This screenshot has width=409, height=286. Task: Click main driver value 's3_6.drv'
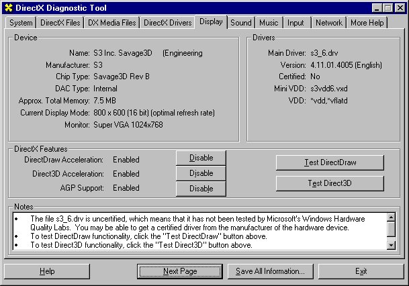point(324,53)
